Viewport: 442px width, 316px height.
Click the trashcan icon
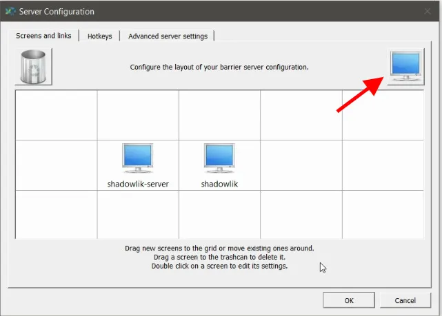point(34,67)
